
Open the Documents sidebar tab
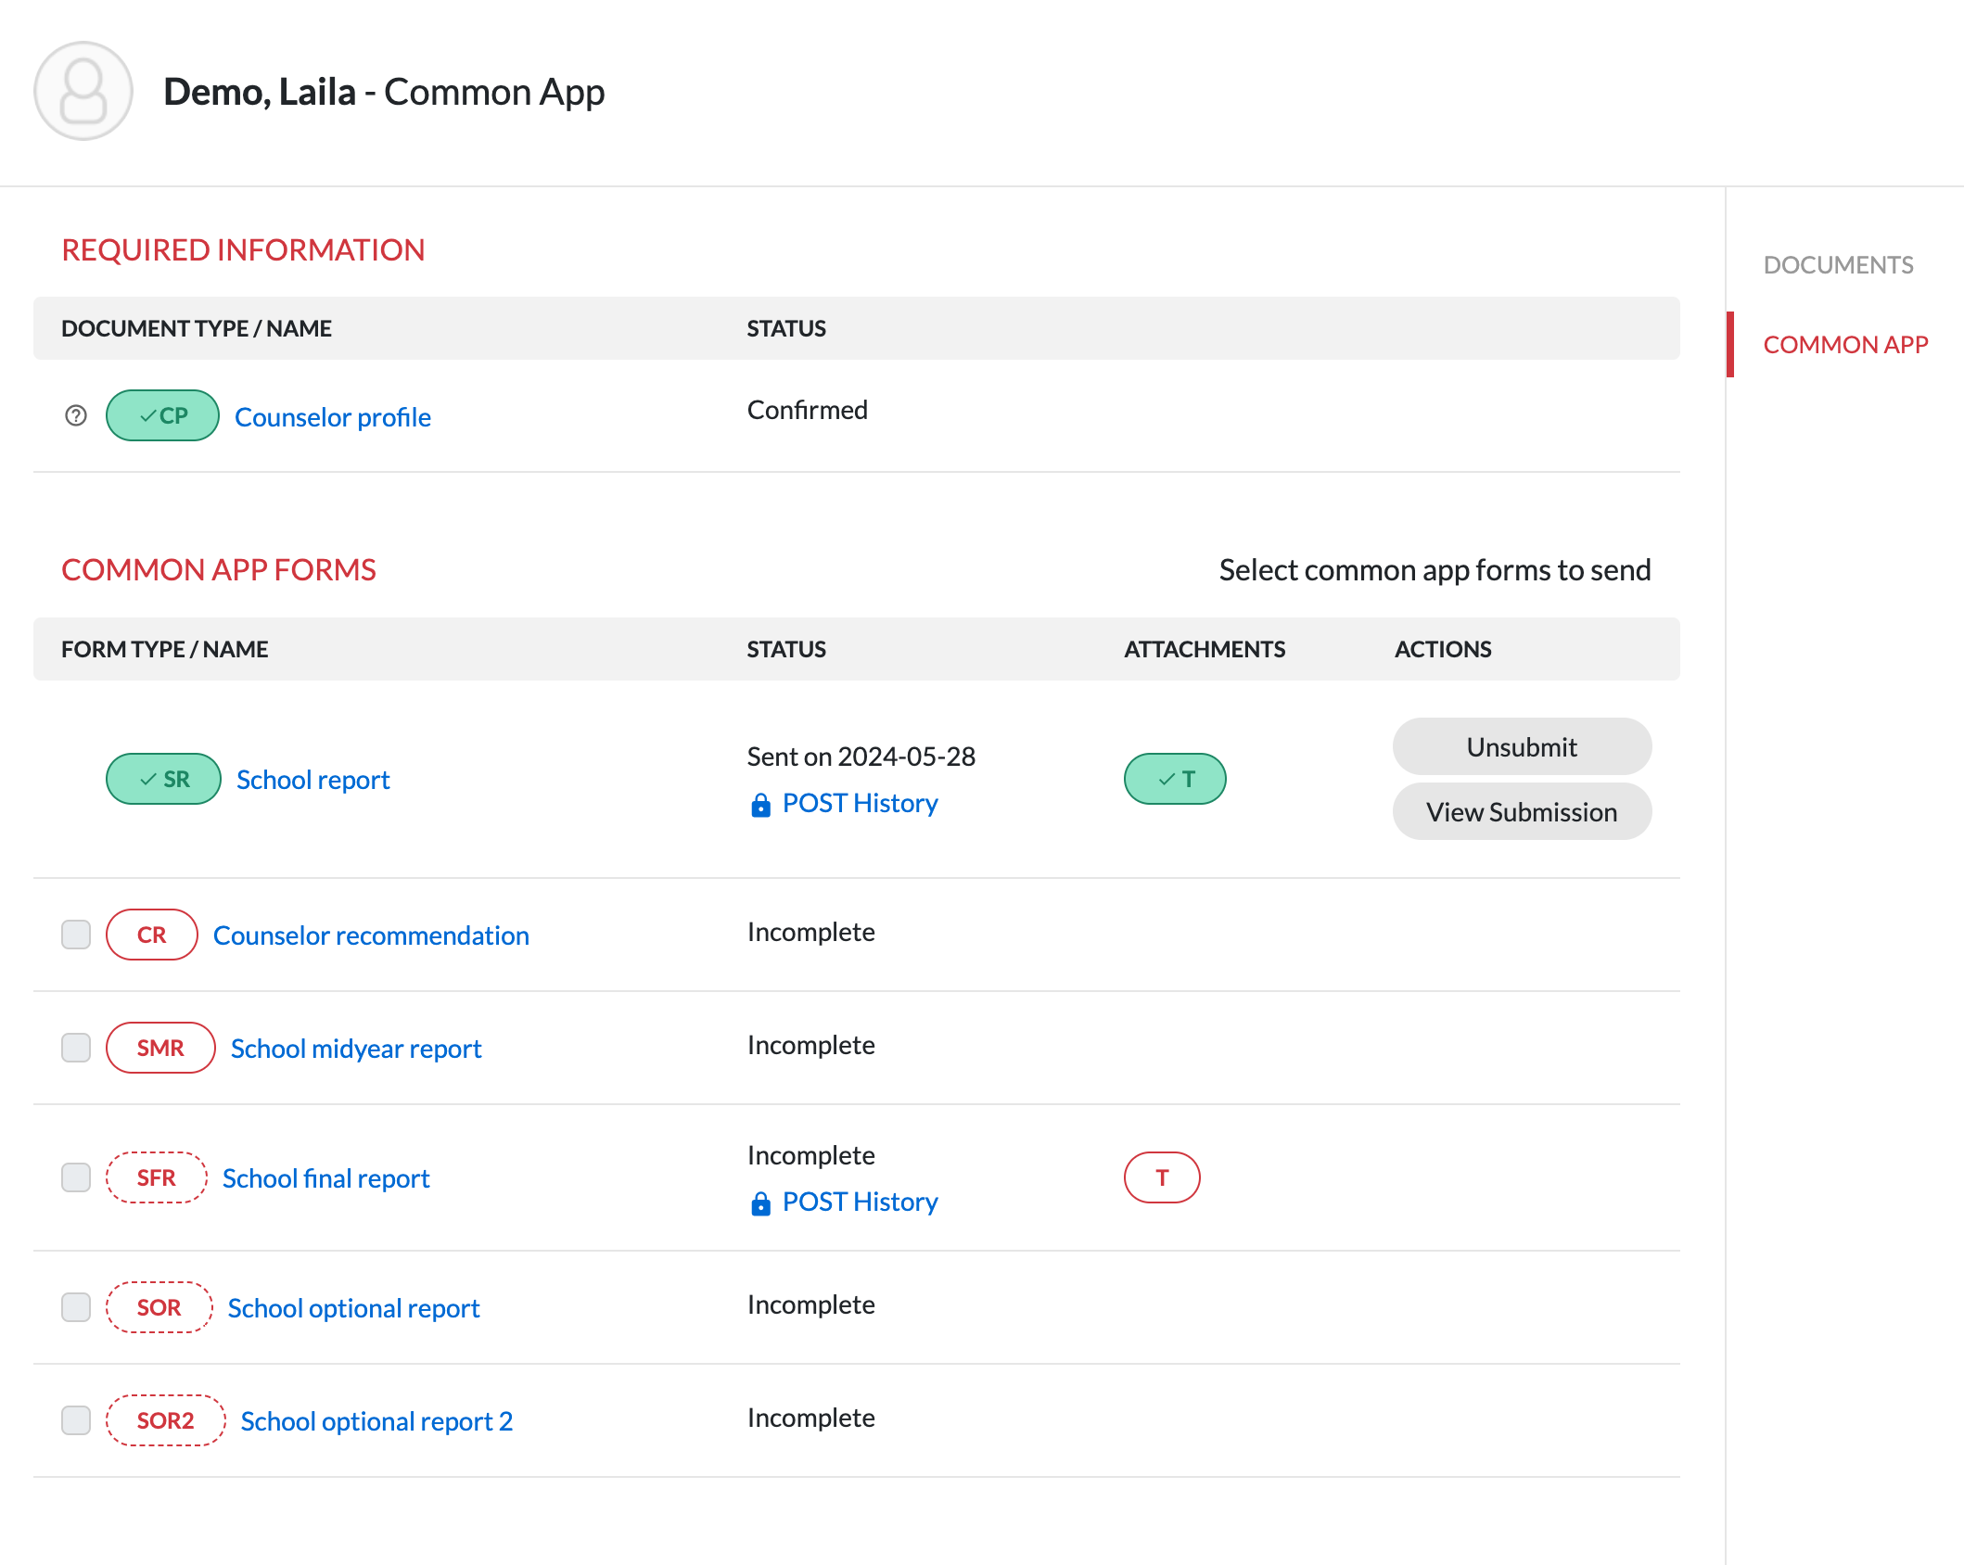(x=1838, y=265)
